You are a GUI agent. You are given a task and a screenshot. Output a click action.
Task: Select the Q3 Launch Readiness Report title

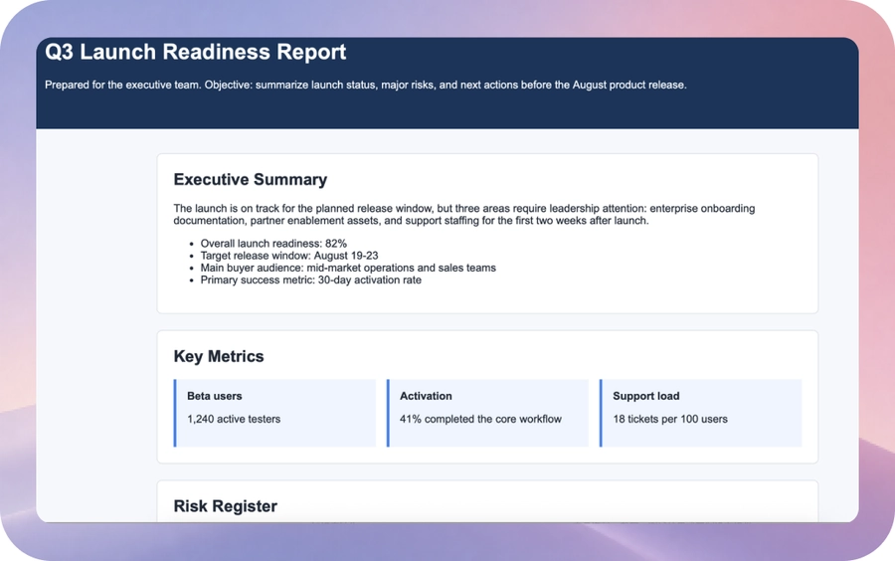(x=195, y=52)
